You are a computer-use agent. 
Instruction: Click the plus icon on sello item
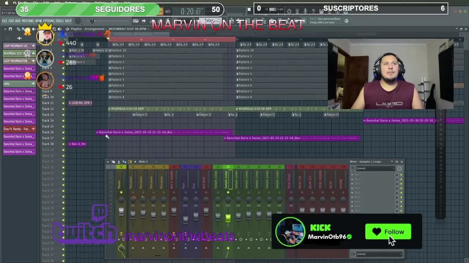(33, 84)
